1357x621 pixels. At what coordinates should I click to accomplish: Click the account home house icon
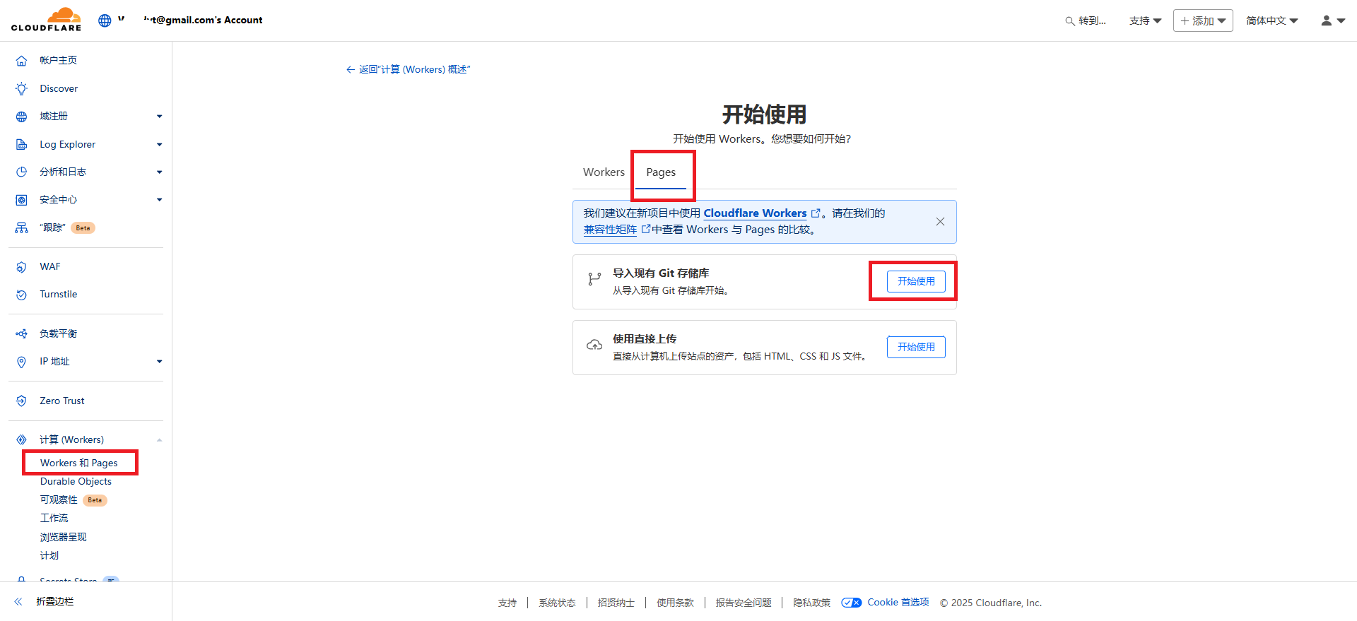[22, 61]
